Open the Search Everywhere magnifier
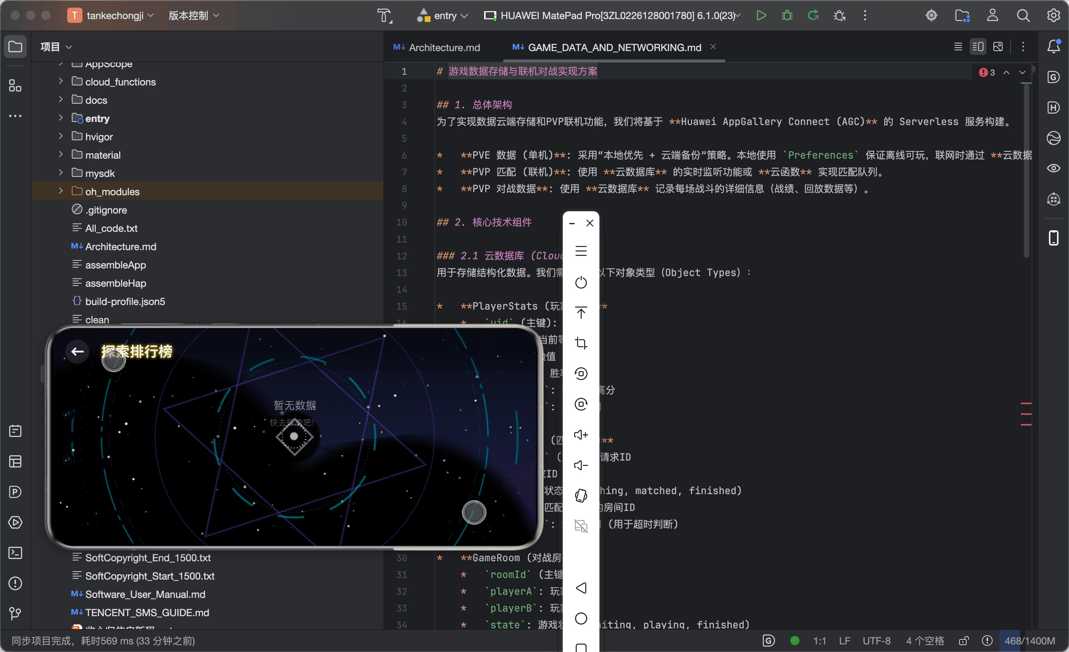1069x652 pixels. click(1023, 16)
